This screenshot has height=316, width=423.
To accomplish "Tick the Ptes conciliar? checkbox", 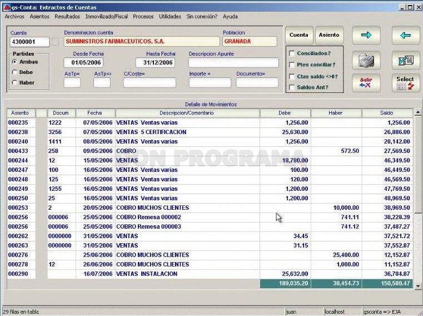I will [x=292, y=65].
